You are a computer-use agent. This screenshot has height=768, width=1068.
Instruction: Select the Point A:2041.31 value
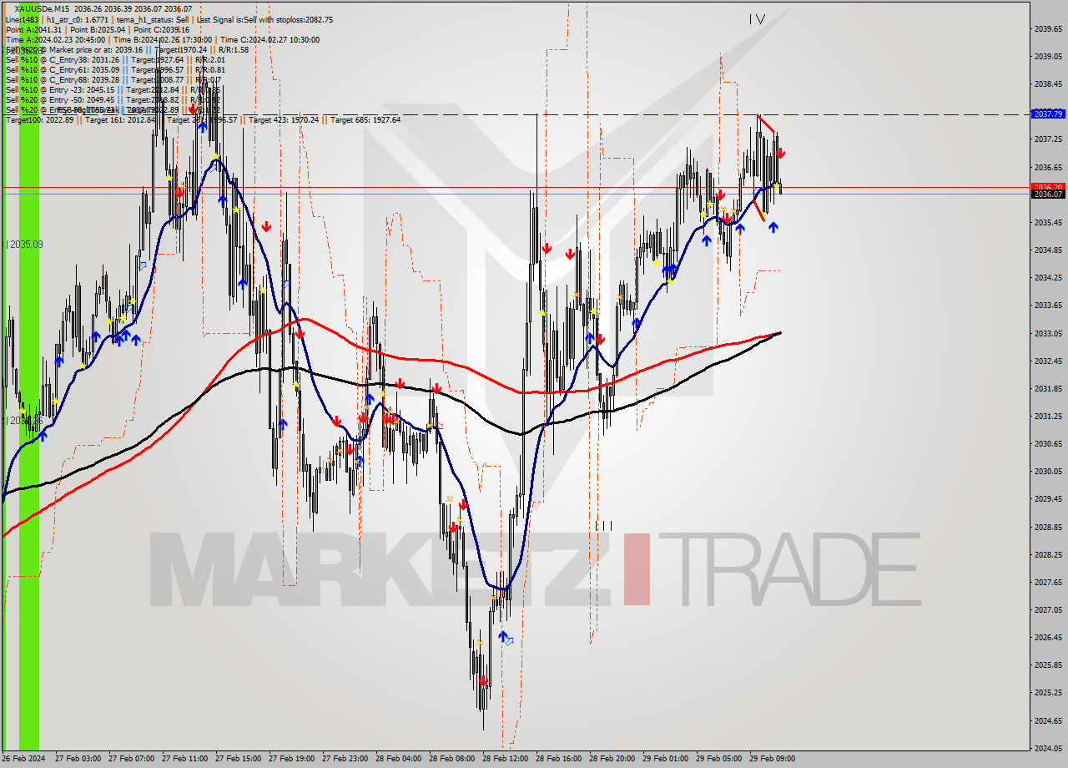click(x=34, y=29)
